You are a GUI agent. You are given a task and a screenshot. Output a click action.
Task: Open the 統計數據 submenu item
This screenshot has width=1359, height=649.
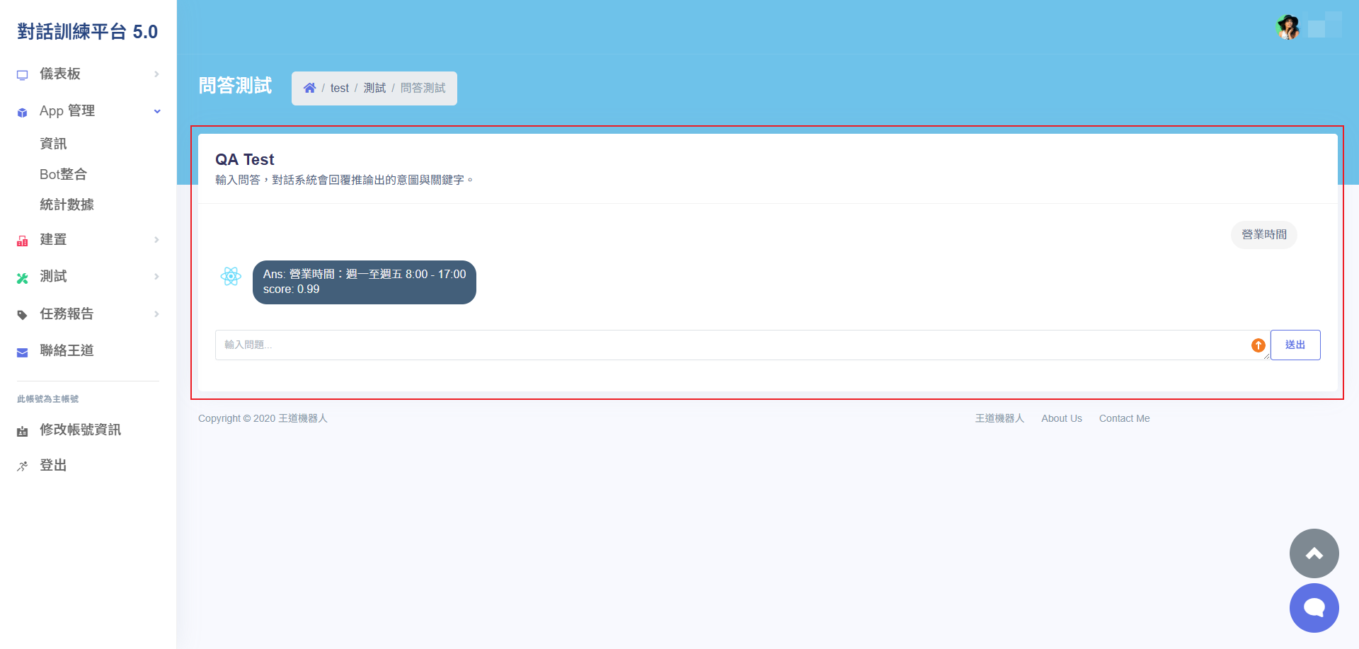pyautogui.click(x=67, y=205)
